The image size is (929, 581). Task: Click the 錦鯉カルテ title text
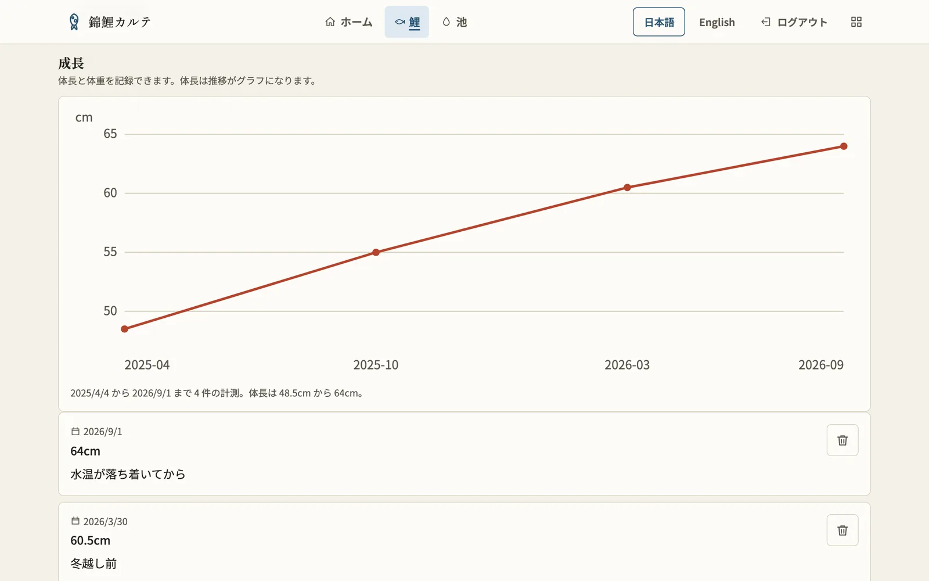pyautogui.click(x=120, y=22)
